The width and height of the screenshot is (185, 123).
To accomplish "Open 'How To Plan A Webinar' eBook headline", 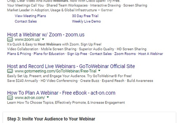I will [x=61, y=93].
